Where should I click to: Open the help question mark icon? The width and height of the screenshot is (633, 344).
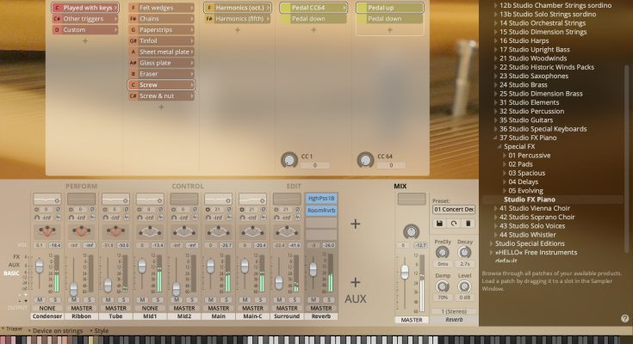[624, 318]
